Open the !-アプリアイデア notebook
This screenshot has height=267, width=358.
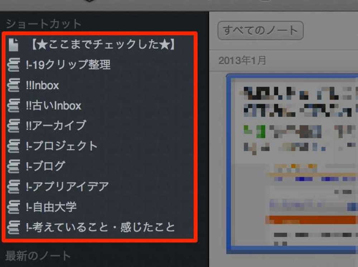coord(67,186)
